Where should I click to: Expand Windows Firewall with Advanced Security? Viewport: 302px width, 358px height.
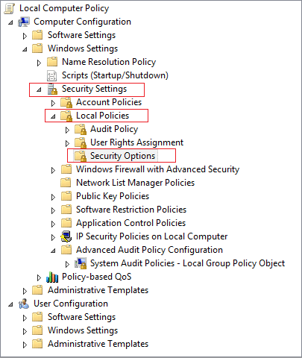pyautogui.click(x=53, y=170)
